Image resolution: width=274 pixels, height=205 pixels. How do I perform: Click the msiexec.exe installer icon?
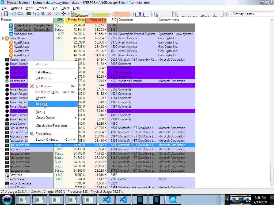point(7,81)
